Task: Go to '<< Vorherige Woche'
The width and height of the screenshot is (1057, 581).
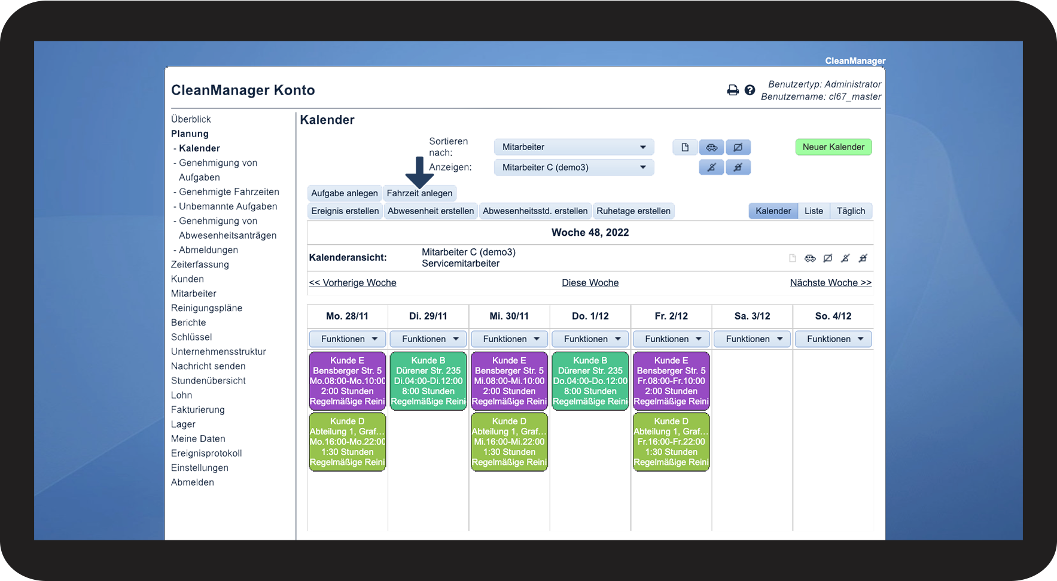Action: coord(353,283)
